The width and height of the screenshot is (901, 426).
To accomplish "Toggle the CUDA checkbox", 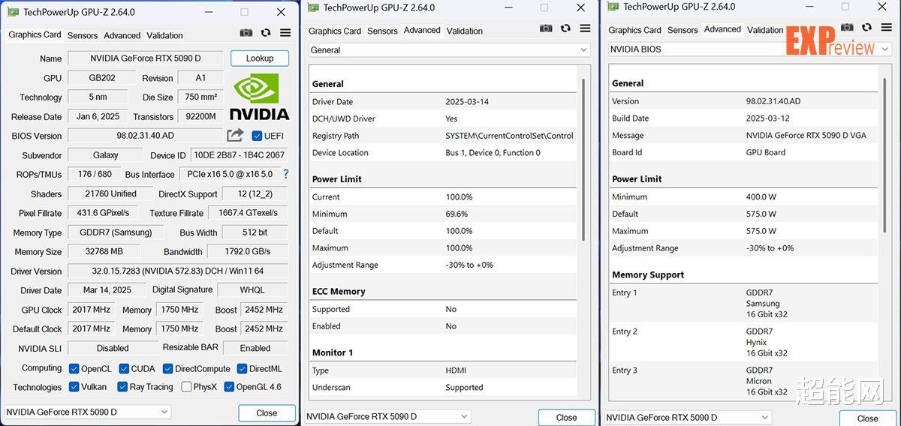I will click(124, 368).
